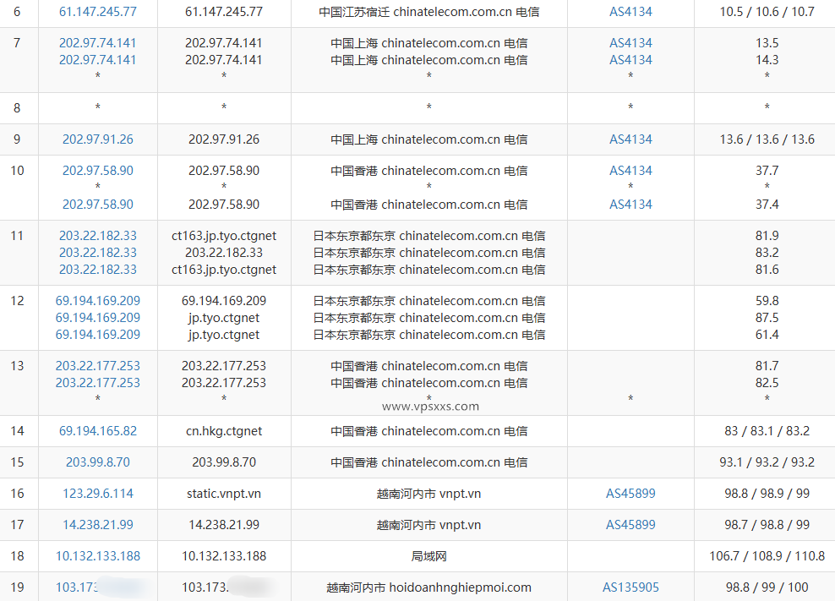Select hop number 18

click(x=17, y=556)
